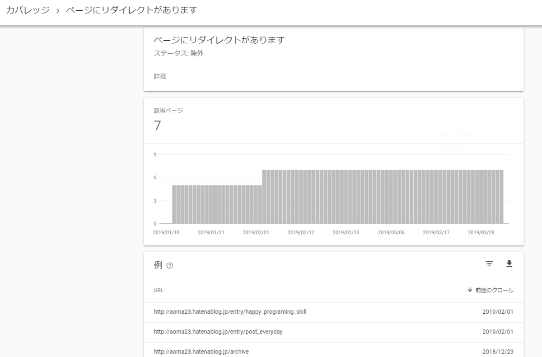Go back to カバレッジ breadcrumb
Screen dimensions: 542x357
(x=28, y=10)
